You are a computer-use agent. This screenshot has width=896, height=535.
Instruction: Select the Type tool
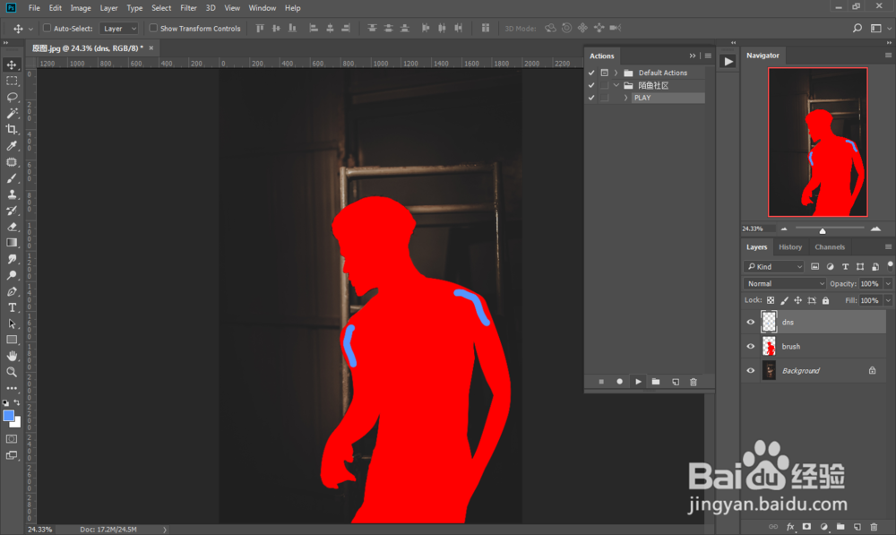pyautogui.click(x=12, y=307)
